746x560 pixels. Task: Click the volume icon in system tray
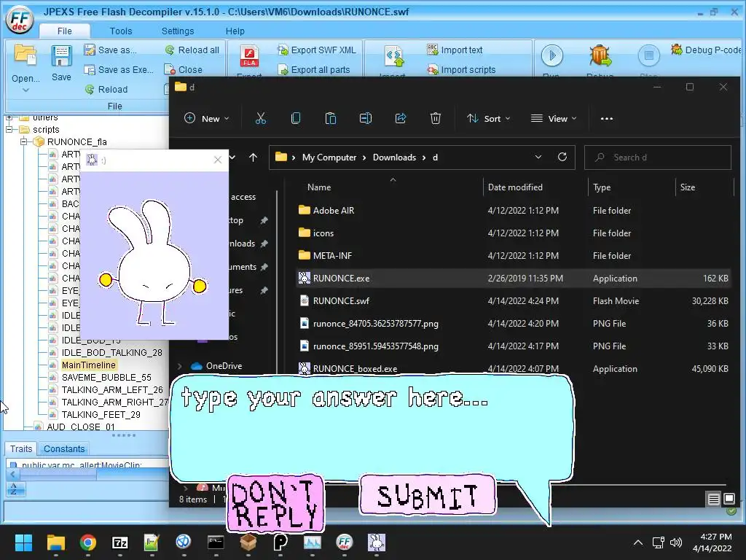pos(675,542)
